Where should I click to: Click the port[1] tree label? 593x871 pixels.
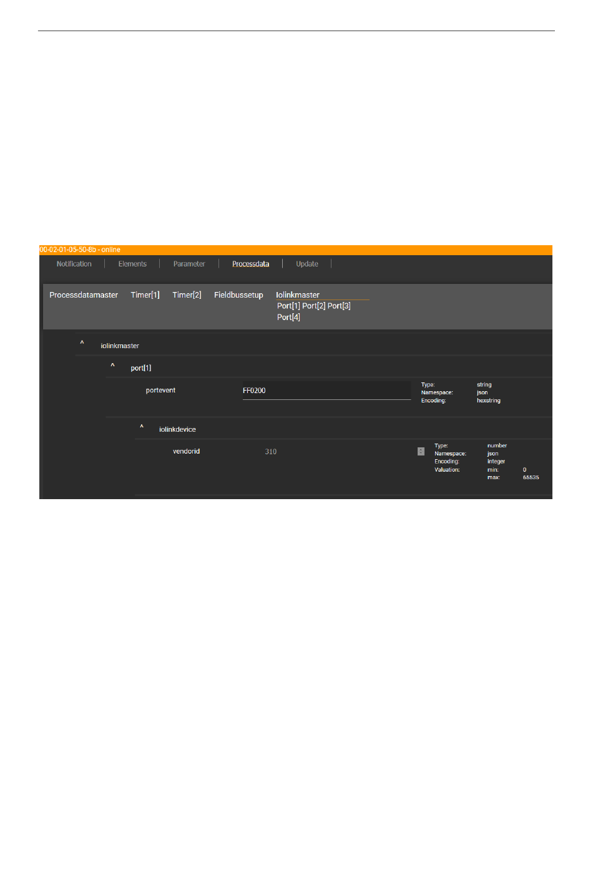[x=141, y=368]
